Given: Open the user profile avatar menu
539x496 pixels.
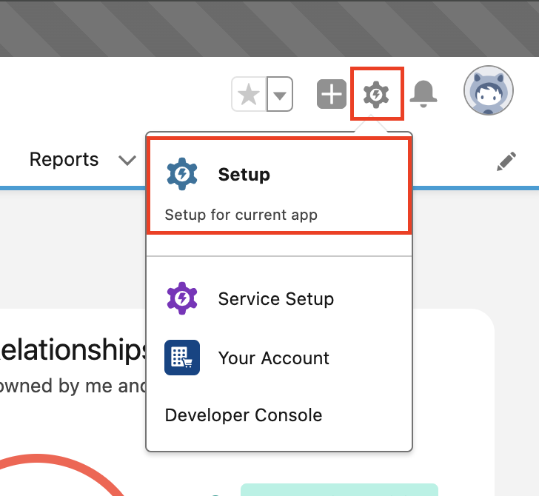Looking at the screenshot, I should [x=488, y=90].
